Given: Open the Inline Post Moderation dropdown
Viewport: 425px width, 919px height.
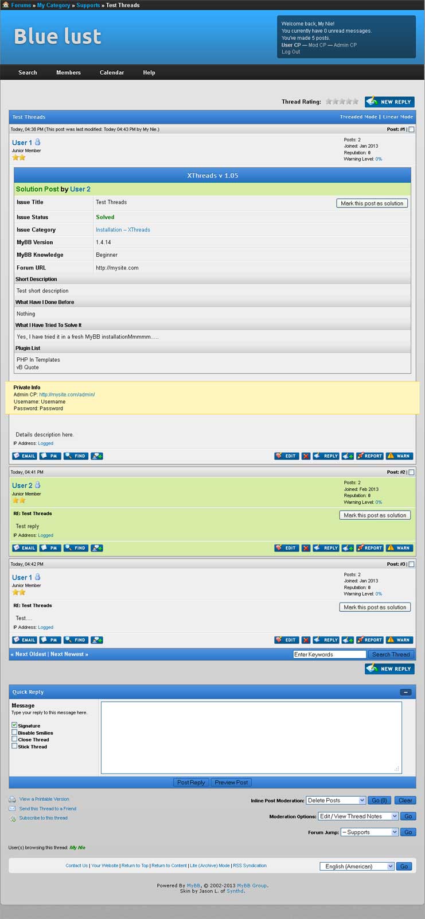Looking at the screenshot, I should 336,800.
